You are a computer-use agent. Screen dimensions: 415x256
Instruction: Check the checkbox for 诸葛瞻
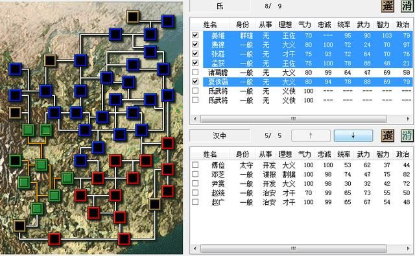pyautogui.click(x=195, y=72)
